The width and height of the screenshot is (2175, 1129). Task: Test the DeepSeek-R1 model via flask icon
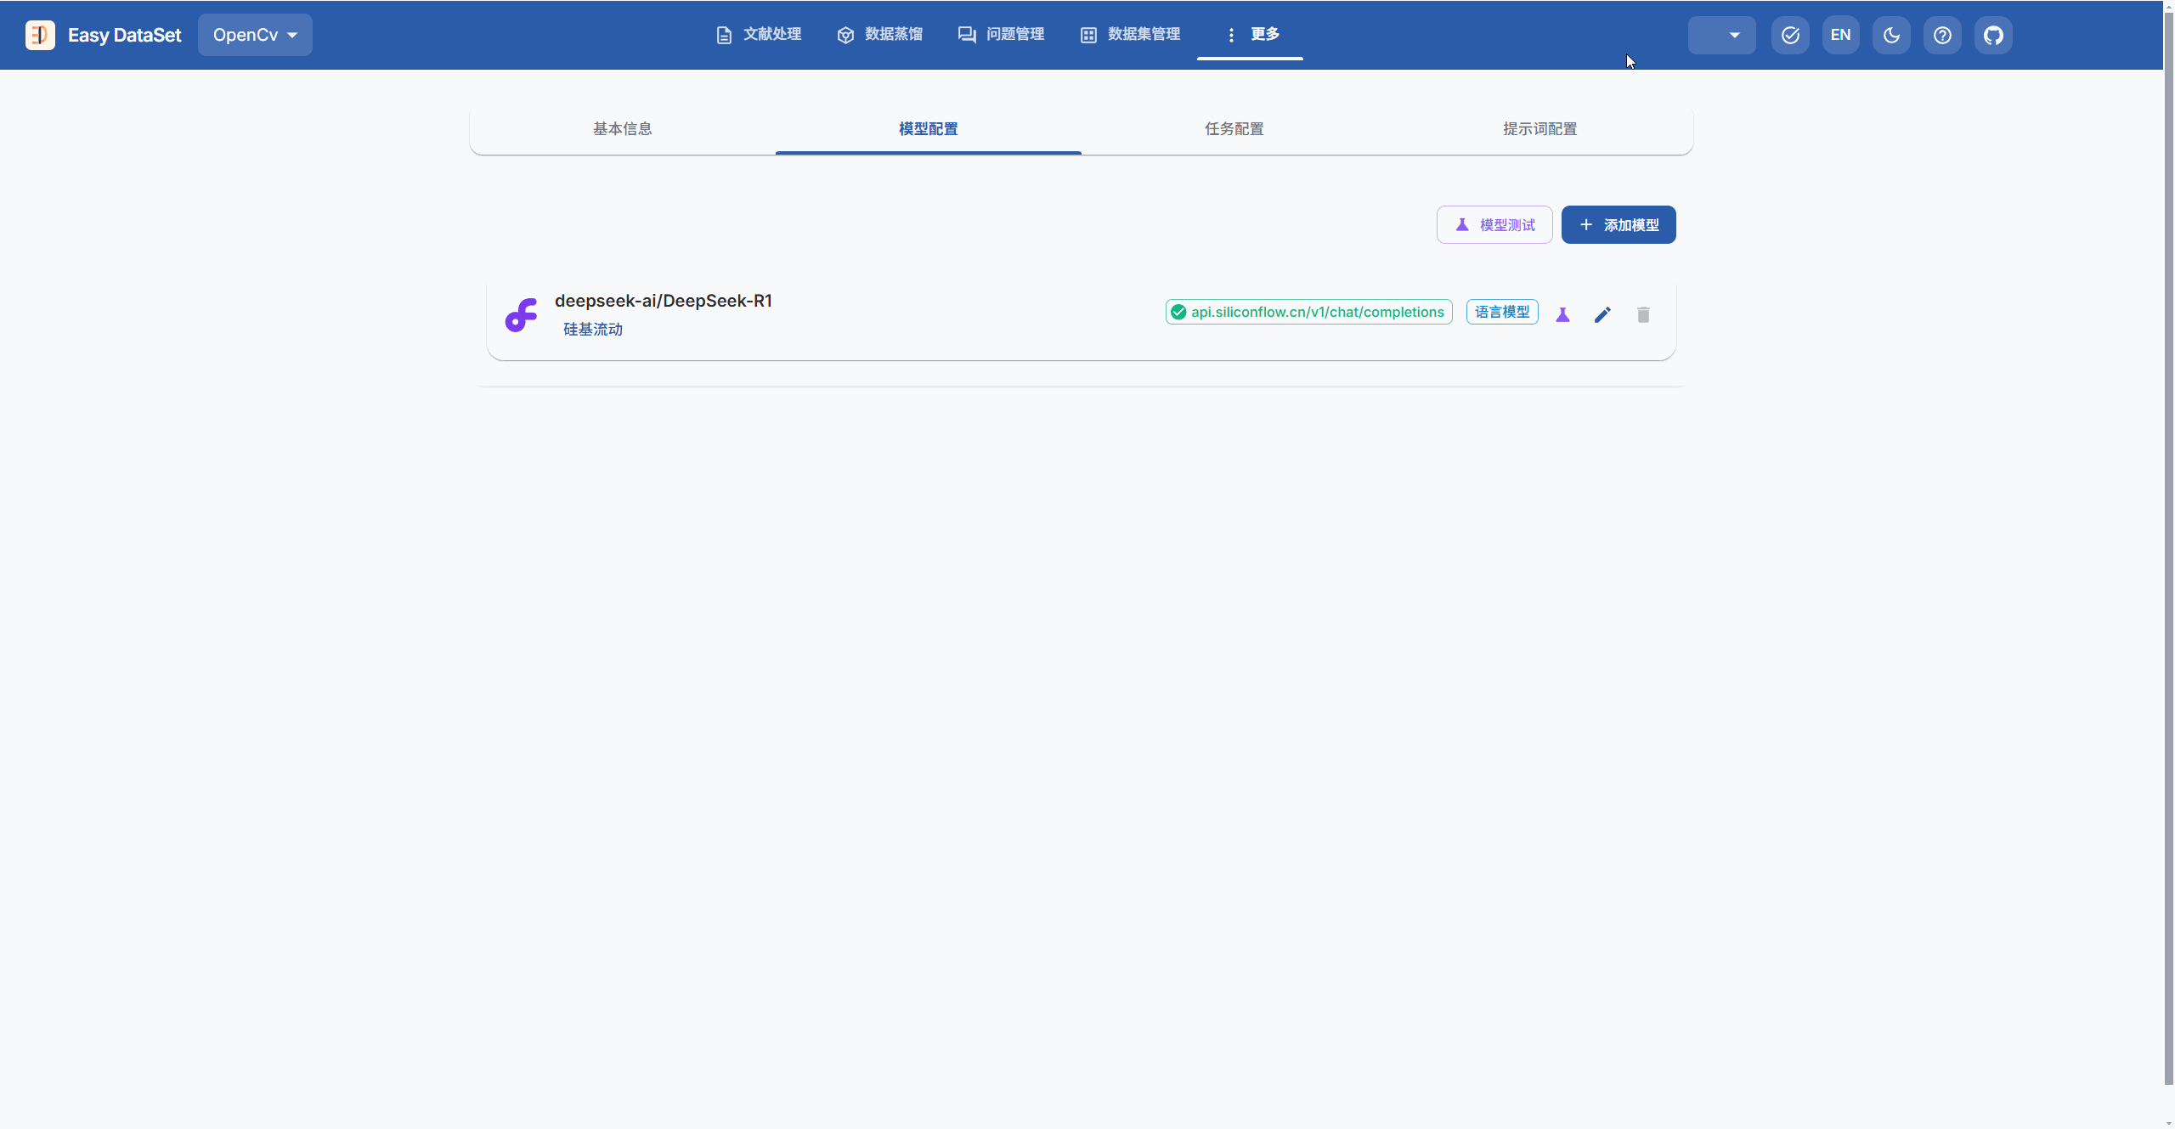[1562, 315]
